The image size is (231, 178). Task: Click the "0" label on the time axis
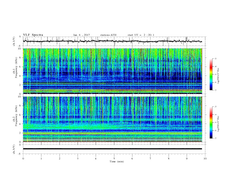[x=23, y=159]
